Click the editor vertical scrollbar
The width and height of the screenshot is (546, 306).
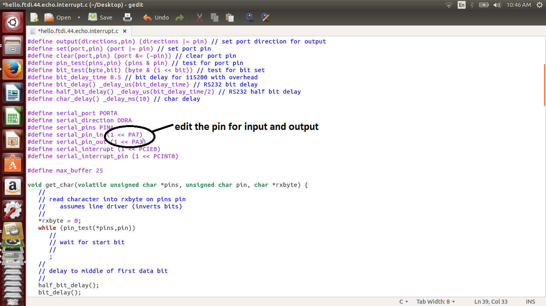(x=544, y=84)
